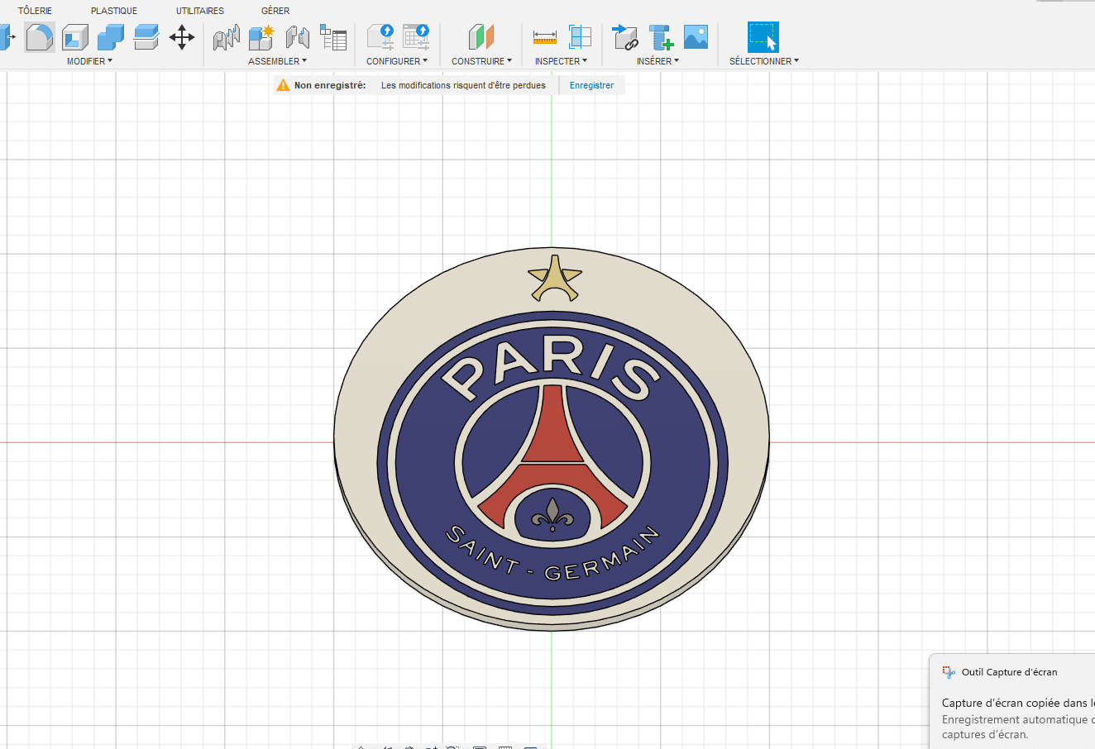
Task: Click the 'Non enregistré:' warning text
Action: 330,85
